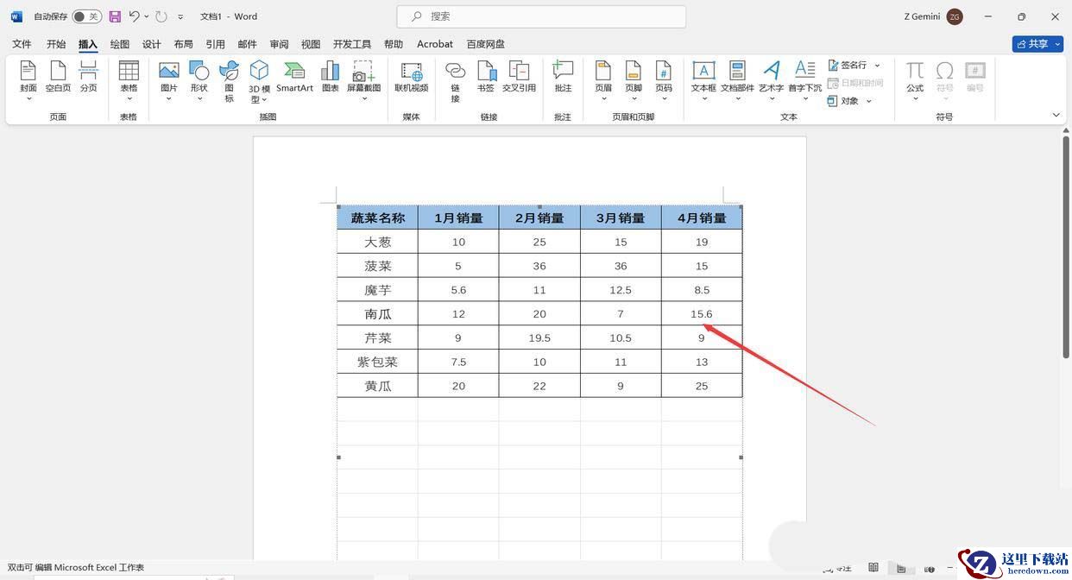
Task: Insert a cross-reference (交叉引用)
Action: click(519, 77)
